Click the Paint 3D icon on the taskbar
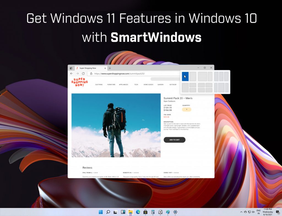Screen dimensions: 282x216 (167, 212)
